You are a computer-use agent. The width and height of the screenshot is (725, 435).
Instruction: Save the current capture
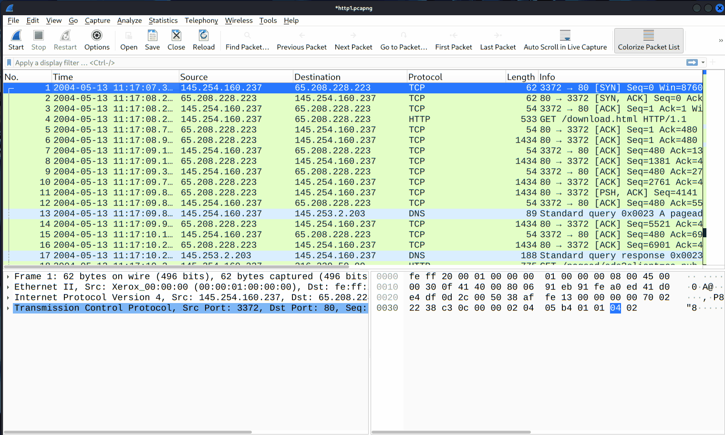point(152,40)
